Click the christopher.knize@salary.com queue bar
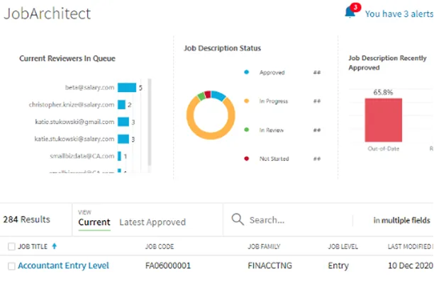 click(x=121, y=105)
